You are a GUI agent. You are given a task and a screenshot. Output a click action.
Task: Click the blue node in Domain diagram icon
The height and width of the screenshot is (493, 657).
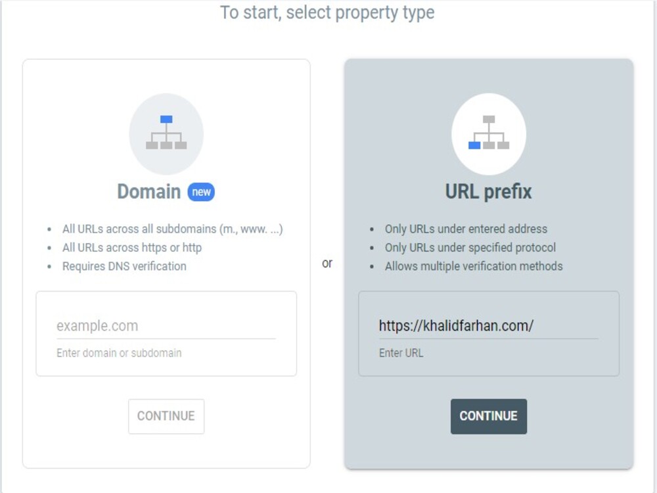[166, 119]
